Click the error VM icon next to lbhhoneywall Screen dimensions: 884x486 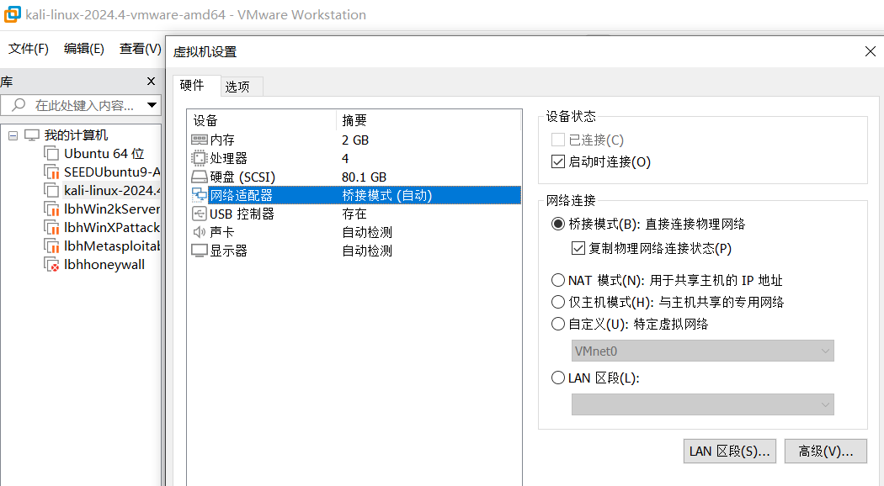51,265
